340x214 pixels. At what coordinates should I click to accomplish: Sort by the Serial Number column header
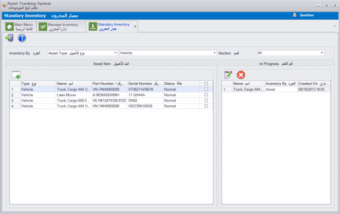(144, 83)
